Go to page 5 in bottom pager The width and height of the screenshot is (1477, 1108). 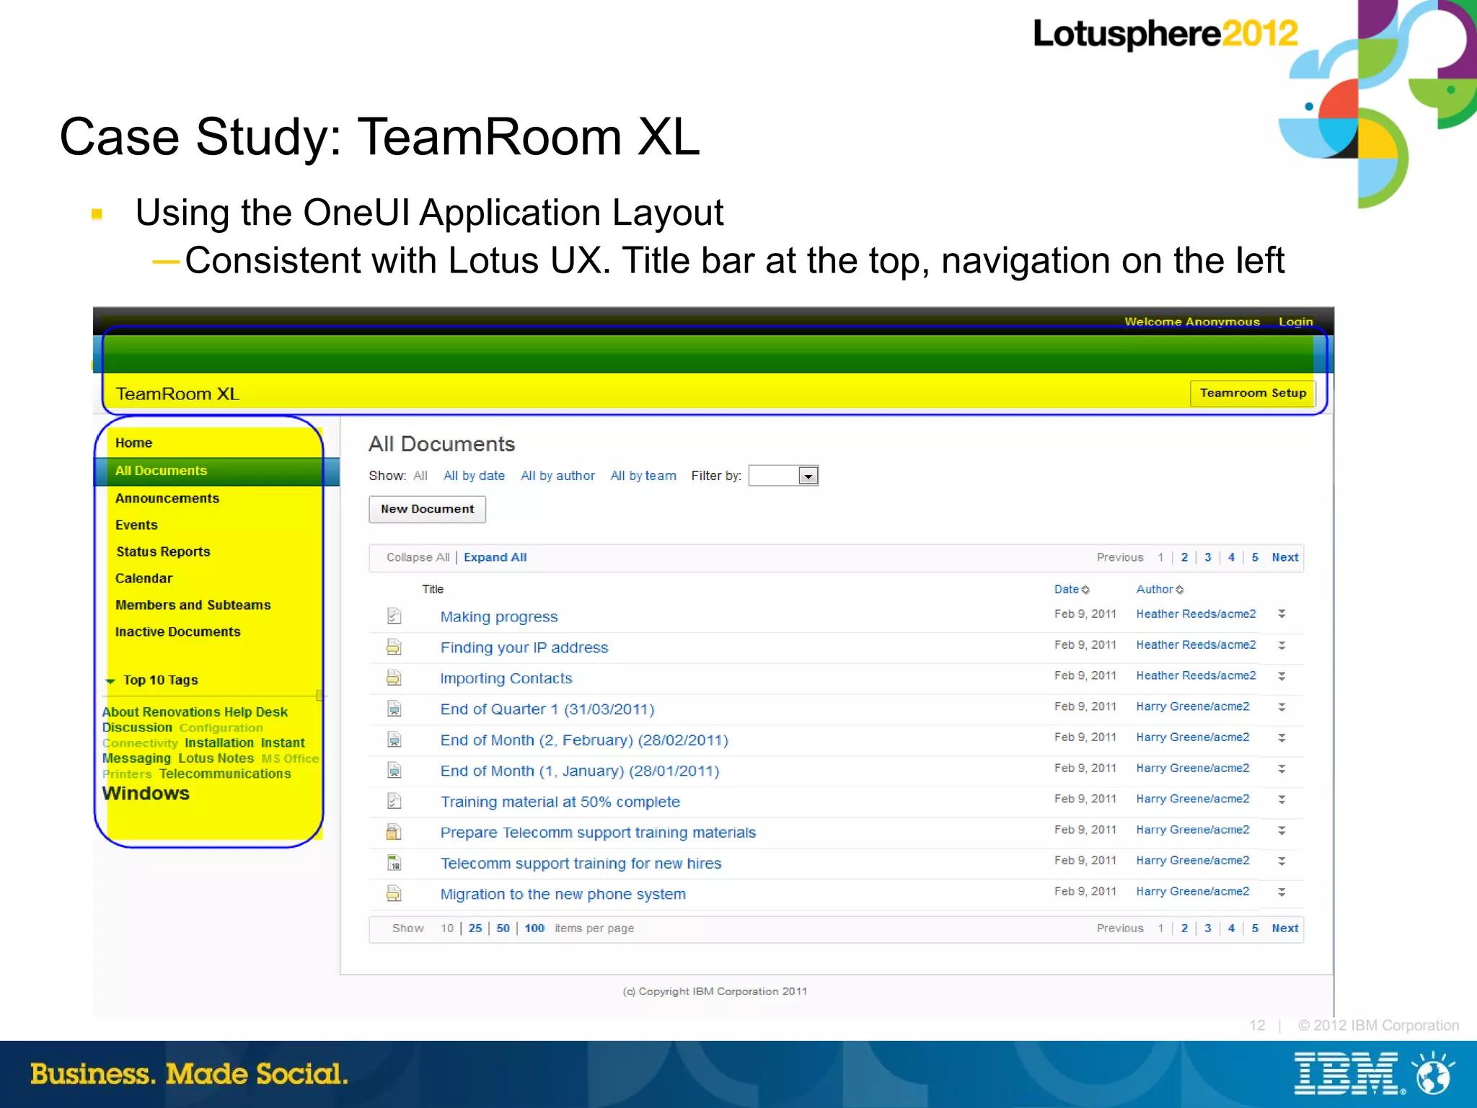coord(1255,928)
